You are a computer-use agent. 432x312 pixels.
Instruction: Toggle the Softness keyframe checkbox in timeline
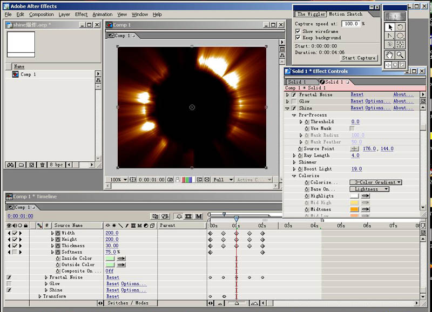15,252
